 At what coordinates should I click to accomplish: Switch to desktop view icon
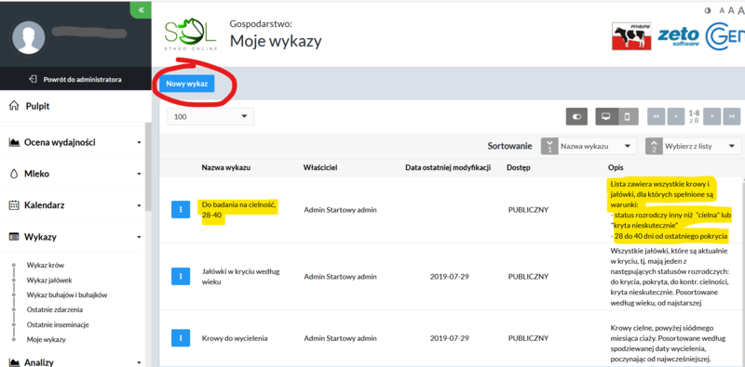(x=607, y=117)
